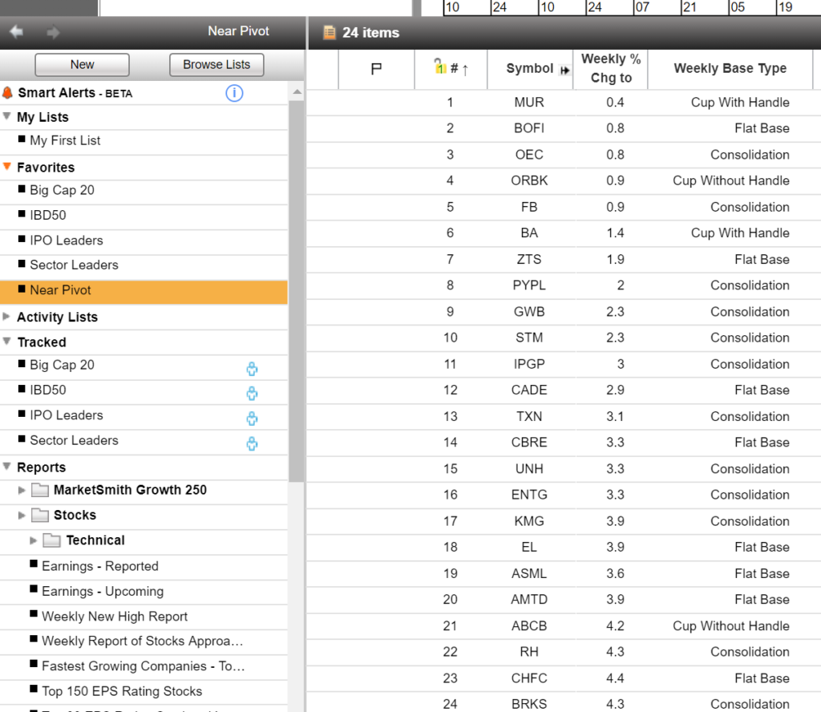Select the BRKS symbol cell
This screenshot has height=712, width=821.
529,704
